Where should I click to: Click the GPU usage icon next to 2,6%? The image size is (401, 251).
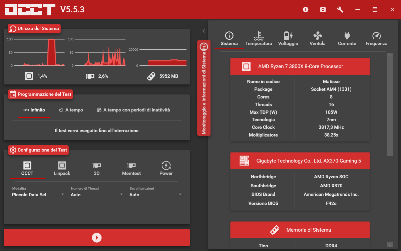(x=90, y=76)
